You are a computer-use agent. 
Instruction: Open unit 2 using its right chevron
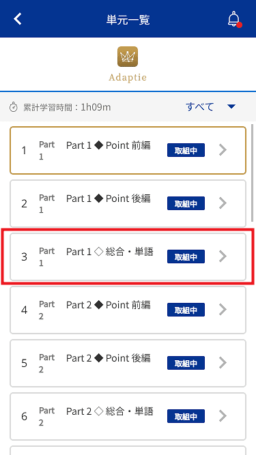coord(223,203)
